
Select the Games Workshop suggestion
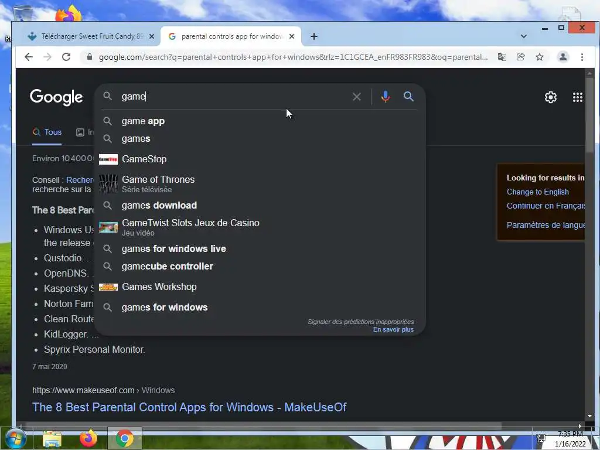[260, 287]
